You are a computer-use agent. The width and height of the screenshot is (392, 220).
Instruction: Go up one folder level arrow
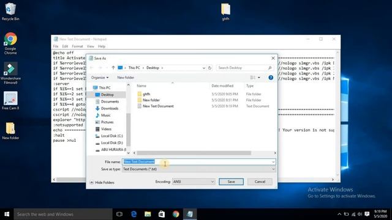[113, 68]
